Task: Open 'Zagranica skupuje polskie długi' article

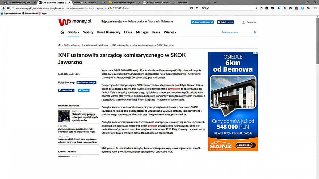Action: [77, 130]
